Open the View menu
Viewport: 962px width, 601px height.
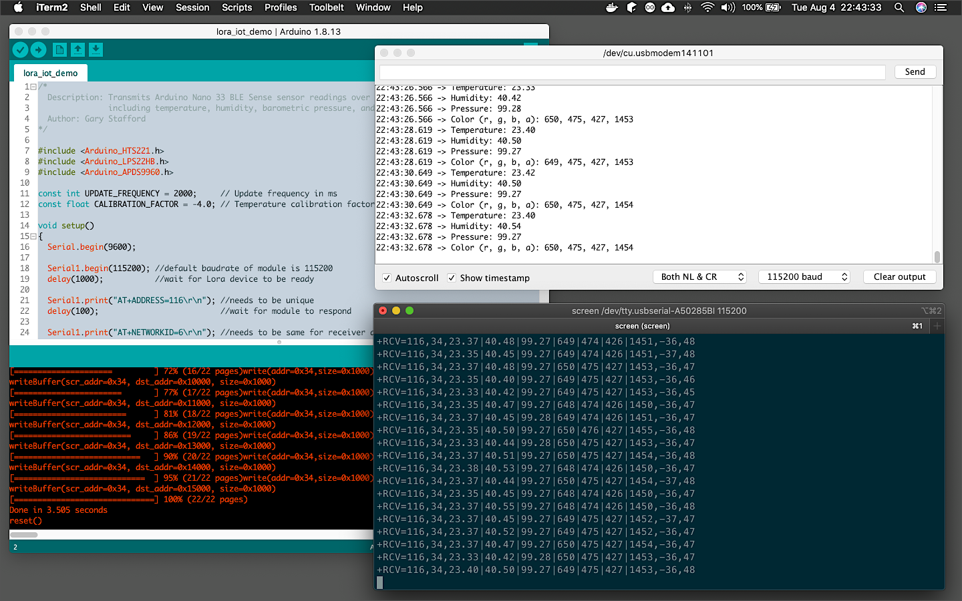(153, 7)
